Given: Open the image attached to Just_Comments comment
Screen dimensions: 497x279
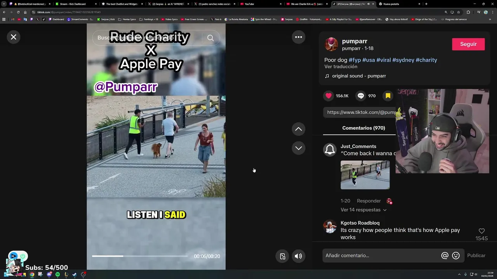Looking at the screenshot, I should [x=365, y=175].
